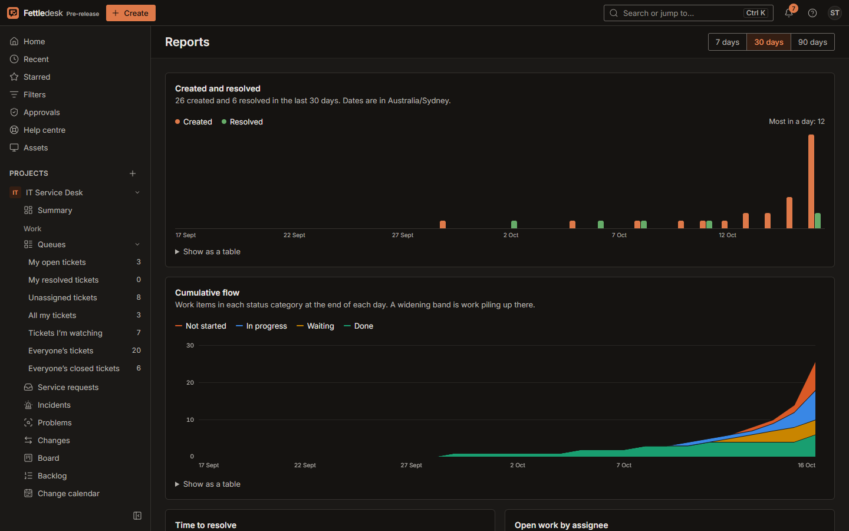Click the Created legend orange dot
Screen dimensions: 849x531
[x=177, y=122]
